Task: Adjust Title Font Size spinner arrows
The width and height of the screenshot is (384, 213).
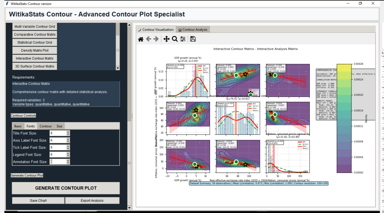Action: (x=68, y=133)
